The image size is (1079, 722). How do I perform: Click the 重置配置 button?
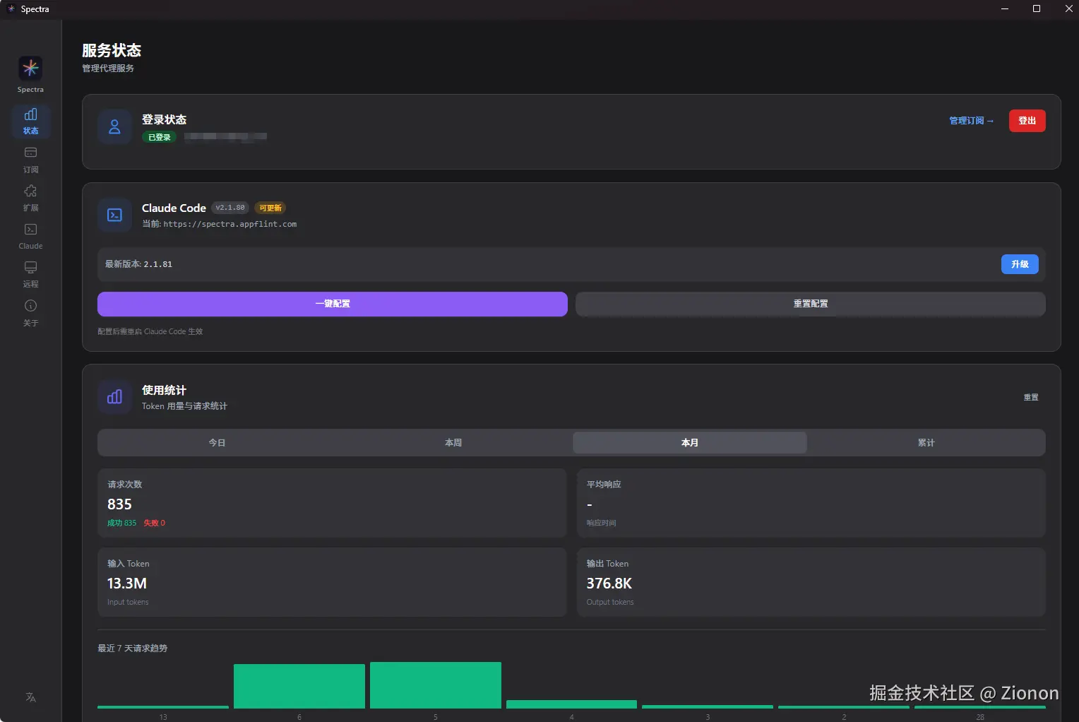[x=811, y=304]
